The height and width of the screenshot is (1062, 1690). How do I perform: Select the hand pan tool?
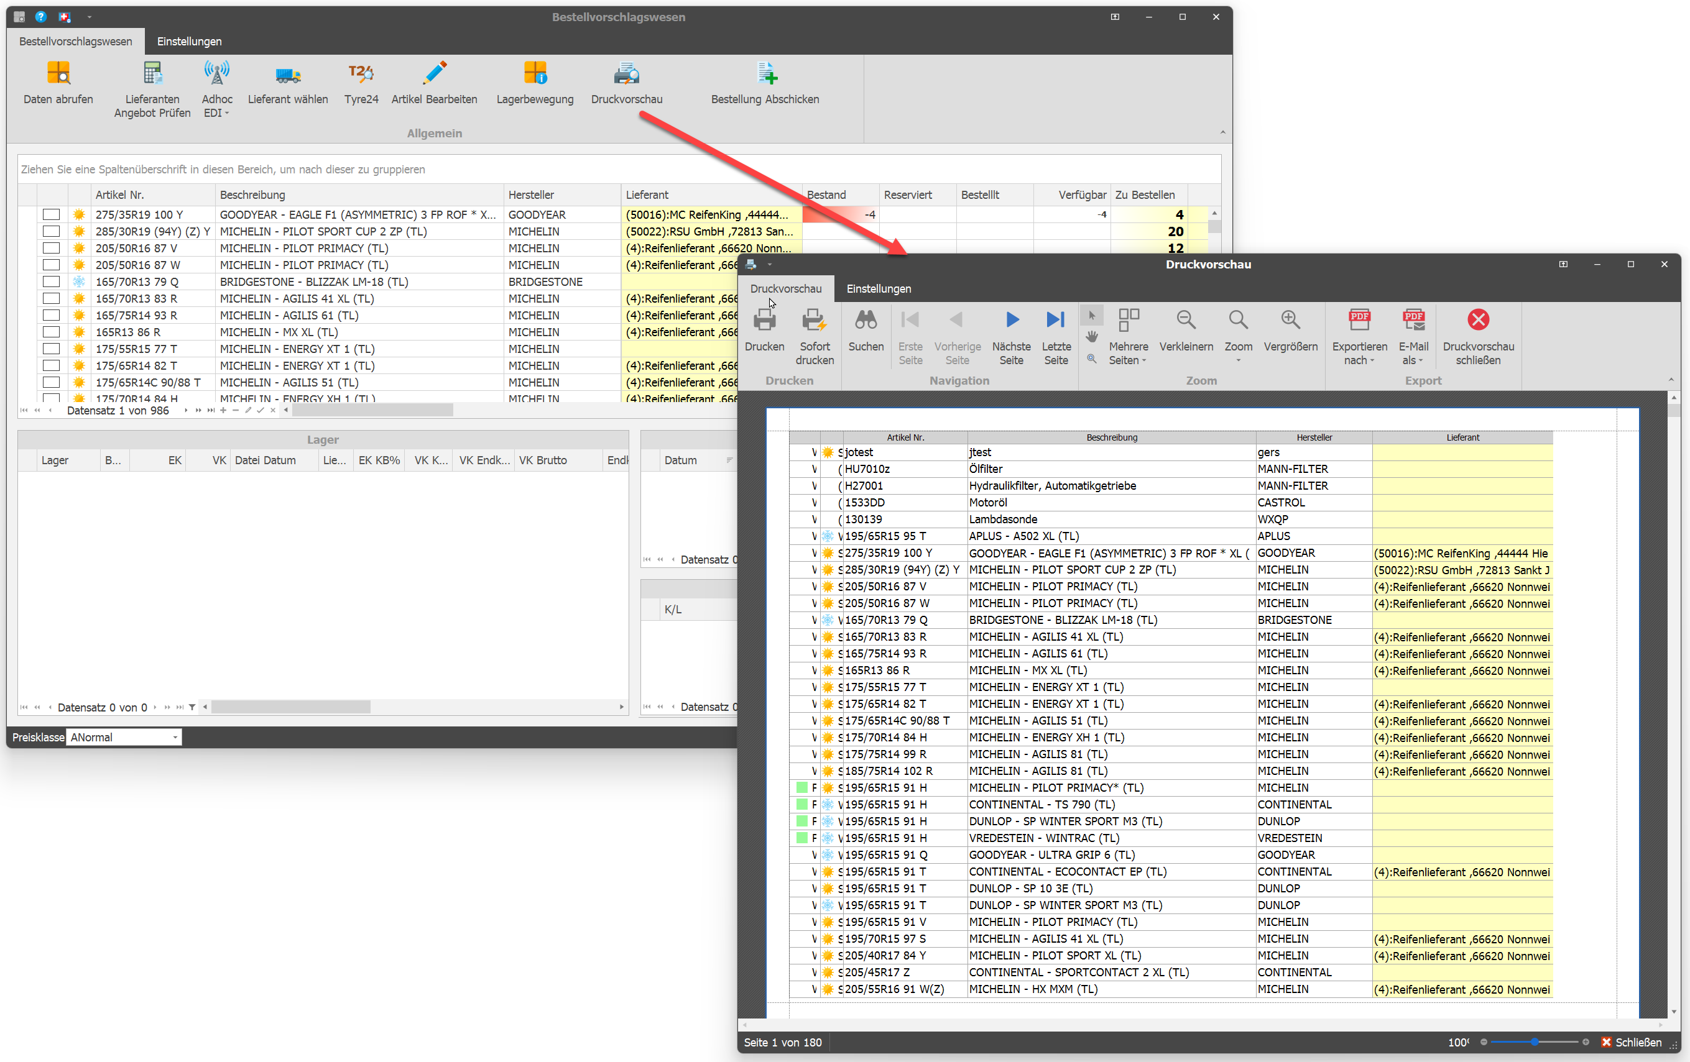(x=1091, y=337)
